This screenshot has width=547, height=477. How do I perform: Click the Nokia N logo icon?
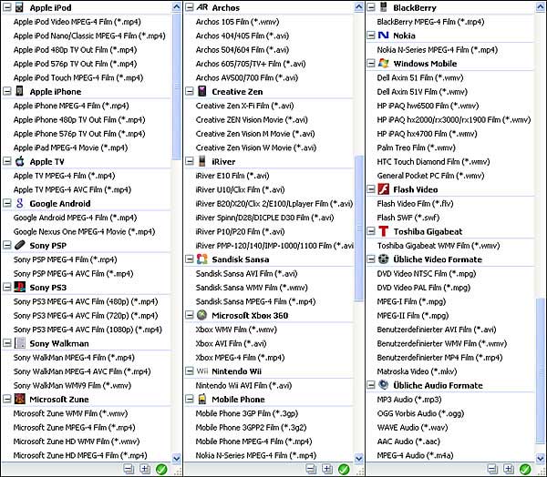[x=384, y=36]
